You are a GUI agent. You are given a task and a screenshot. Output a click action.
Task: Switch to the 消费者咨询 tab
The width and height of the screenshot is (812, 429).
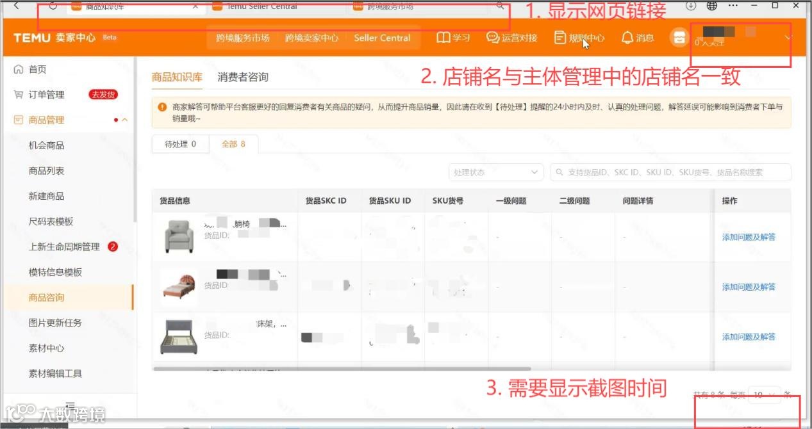(243, 77)
